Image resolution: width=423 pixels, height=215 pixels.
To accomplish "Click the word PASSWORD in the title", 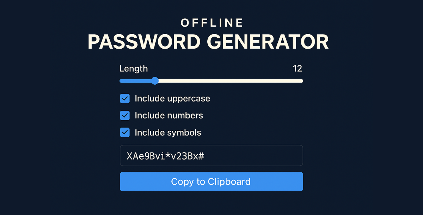I will tap(144, 42).
